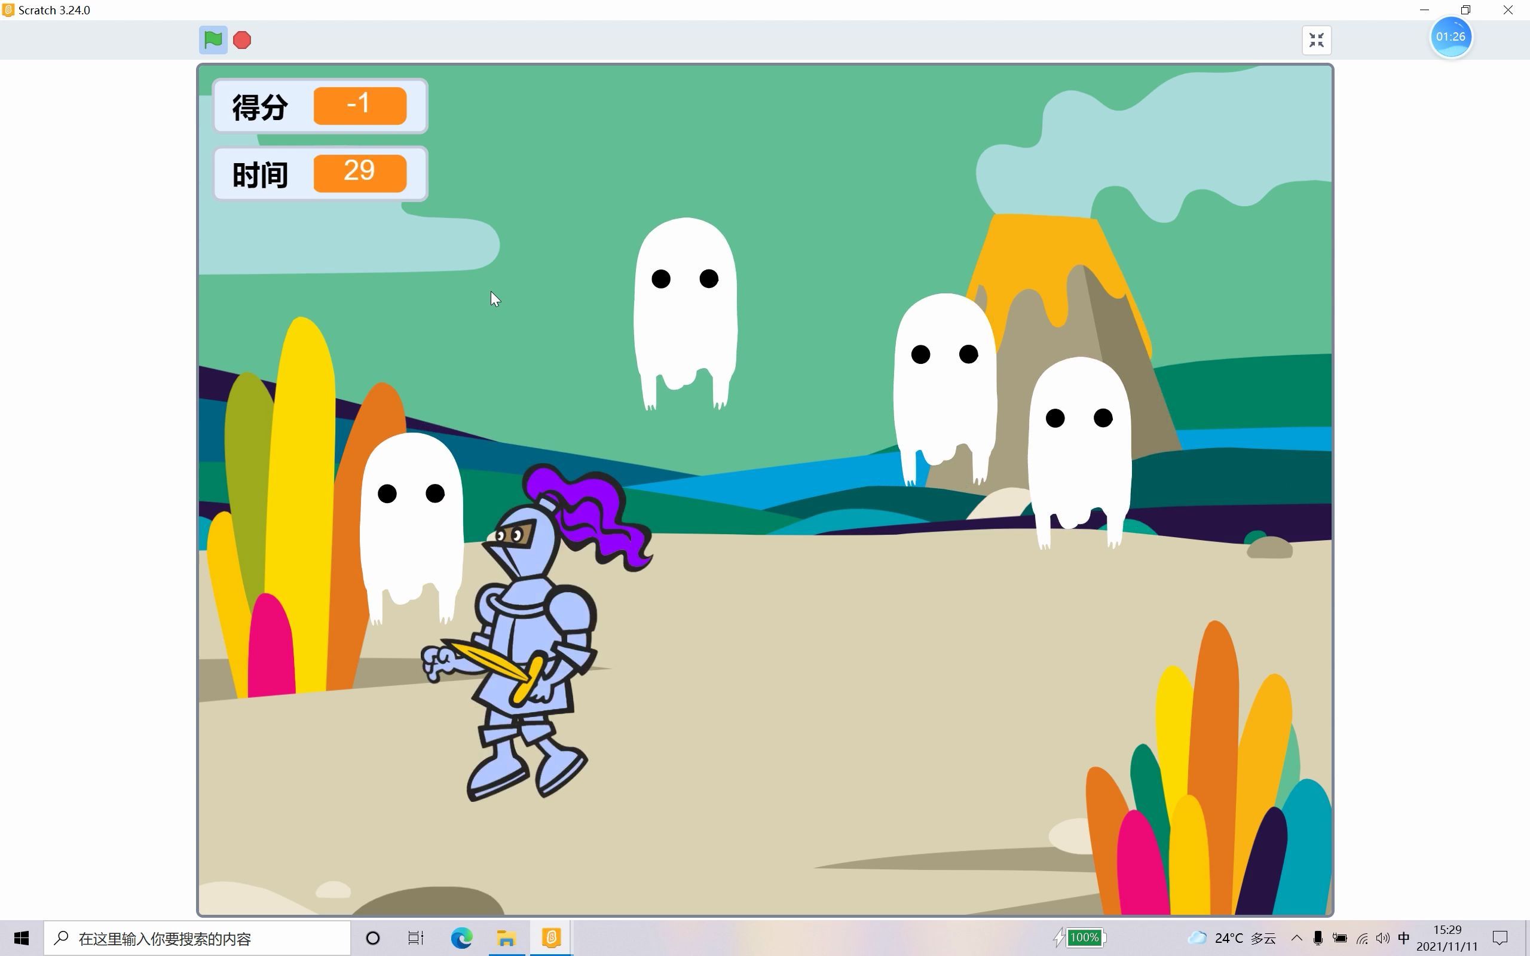Click the microphone icon in the system tray

coord(1318,937)
